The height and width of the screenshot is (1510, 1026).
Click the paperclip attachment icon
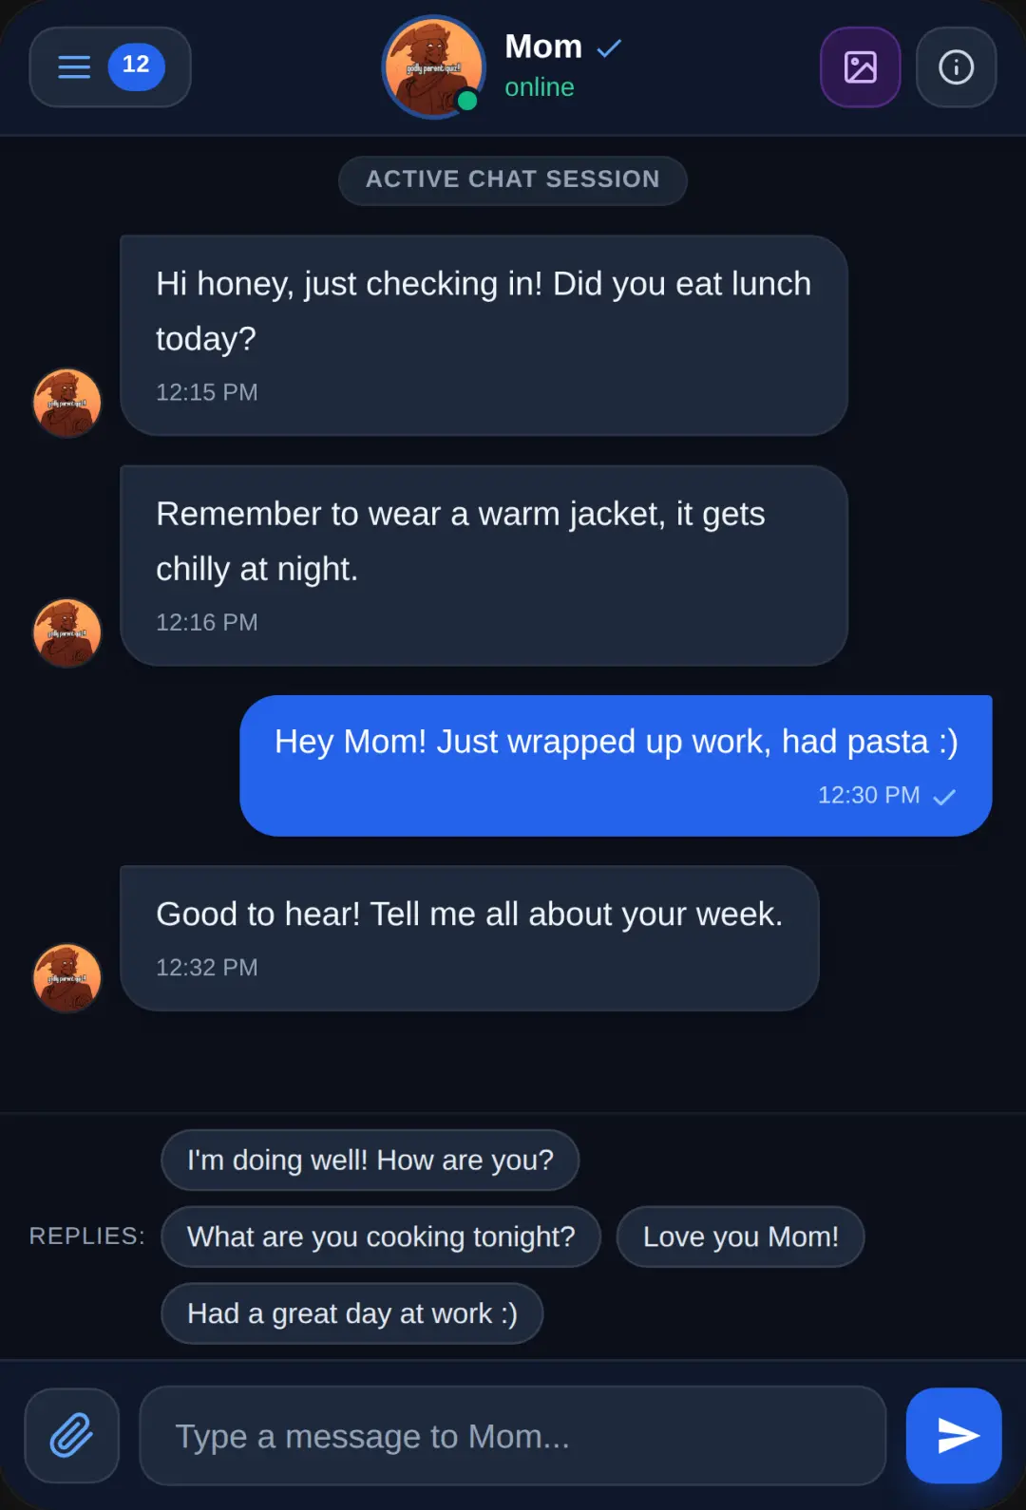tap(72, 1435)
